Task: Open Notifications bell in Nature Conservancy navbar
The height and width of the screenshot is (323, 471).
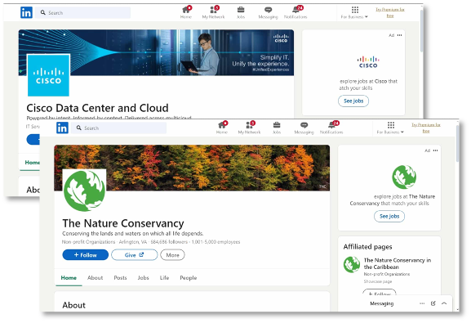Action: pos(331,128)
